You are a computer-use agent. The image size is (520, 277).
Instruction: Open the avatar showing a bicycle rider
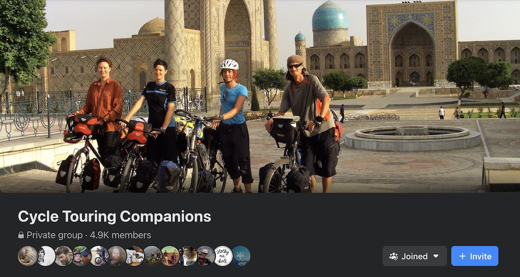point(99,256)
